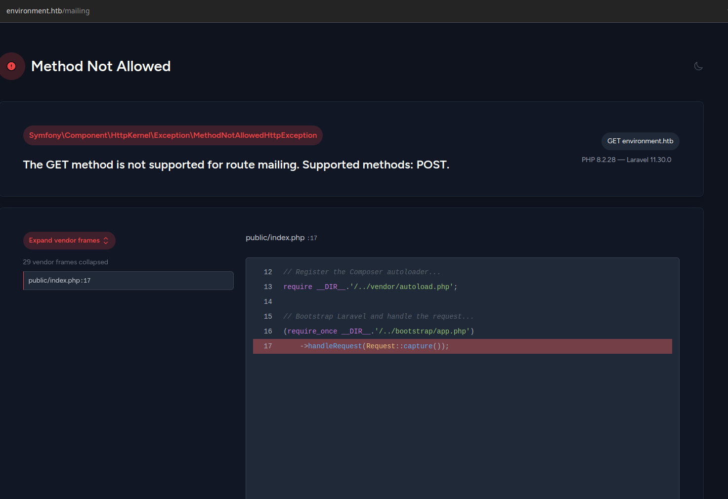Select the public/index.php:17 frame entry
This screenshot has width=728, height=499.
point(128,281)
